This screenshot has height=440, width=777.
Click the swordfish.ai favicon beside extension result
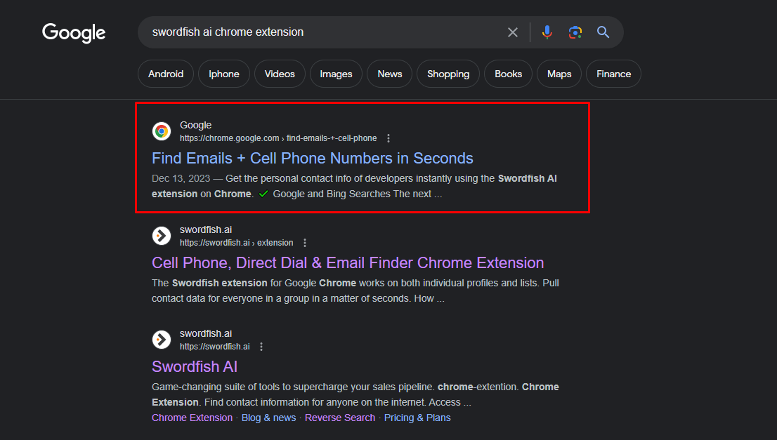(162, 236)
